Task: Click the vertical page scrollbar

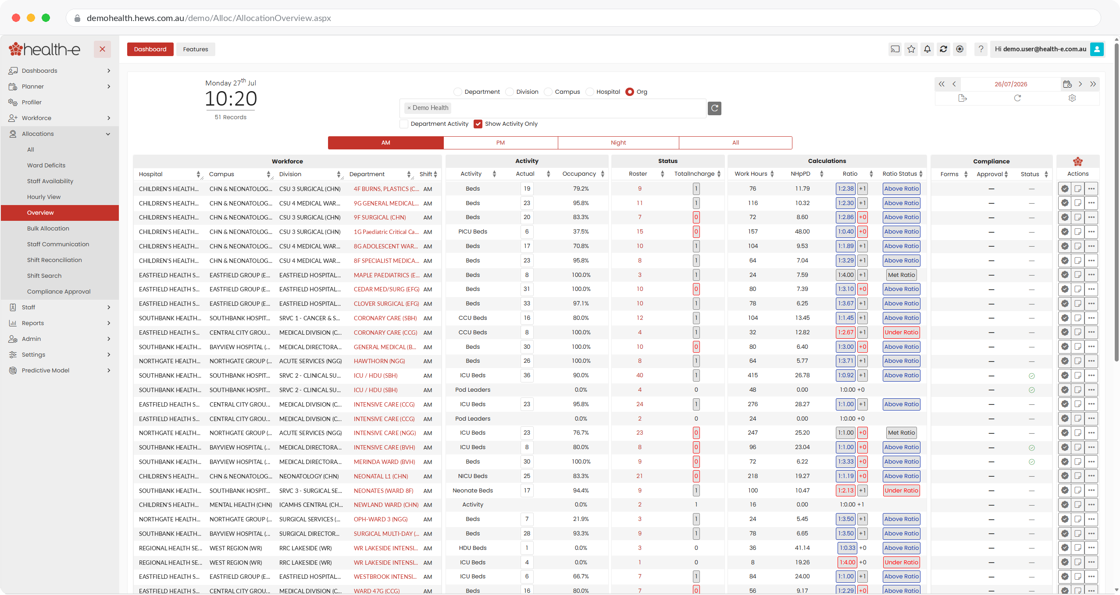Action: click(x=1116, y=202)
